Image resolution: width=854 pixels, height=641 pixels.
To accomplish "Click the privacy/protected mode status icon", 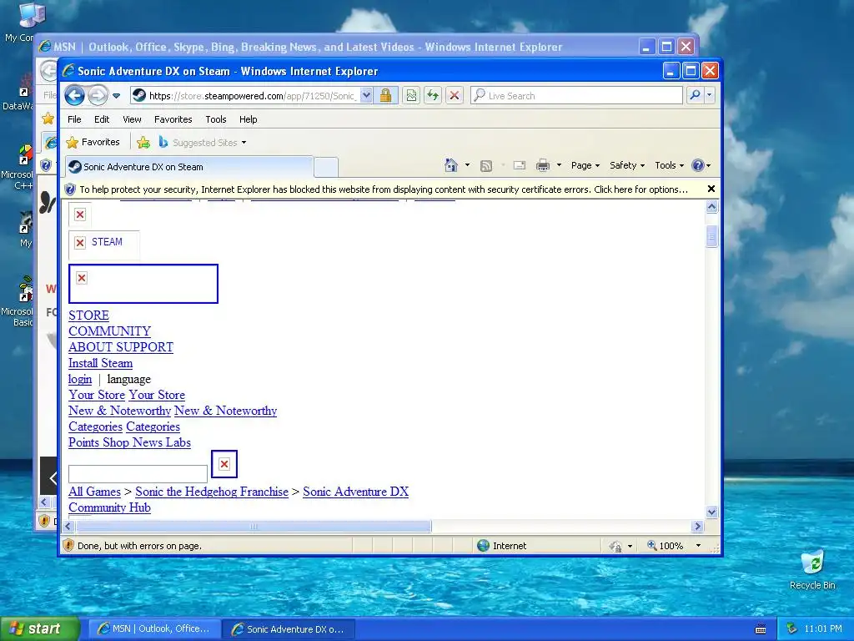I will pyautogui.click(x=615, y=546).
